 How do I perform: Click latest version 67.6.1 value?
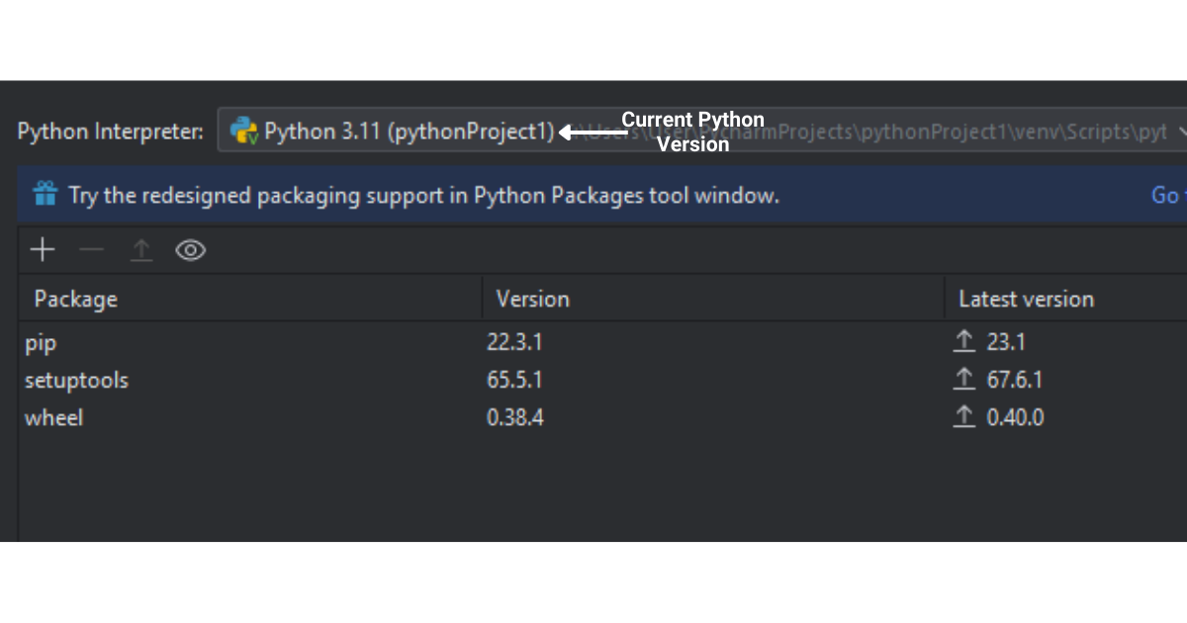click(1015, 380)
